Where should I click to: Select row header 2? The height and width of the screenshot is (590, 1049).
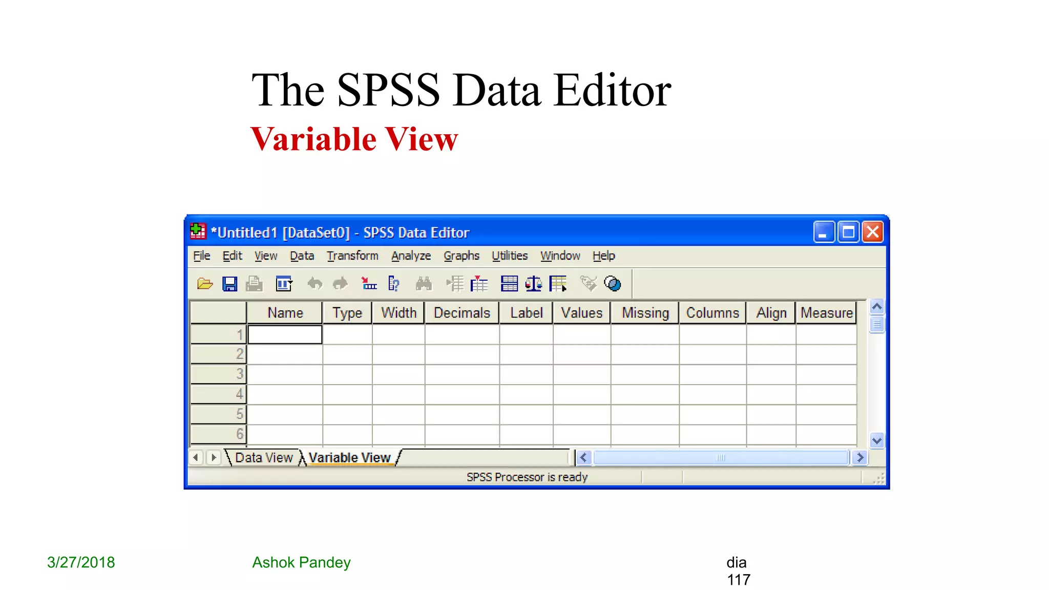pyautogui.click(x=218, y=354)
